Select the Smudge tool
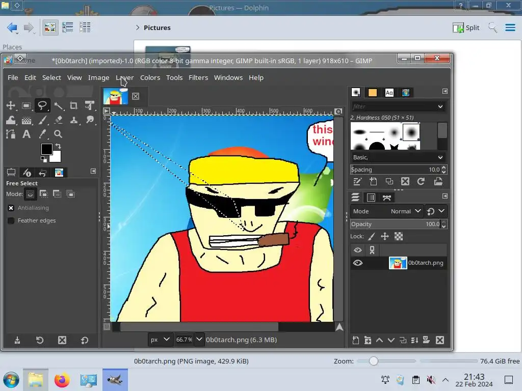This screenshot has width=522, height=391. pos(90,120)
